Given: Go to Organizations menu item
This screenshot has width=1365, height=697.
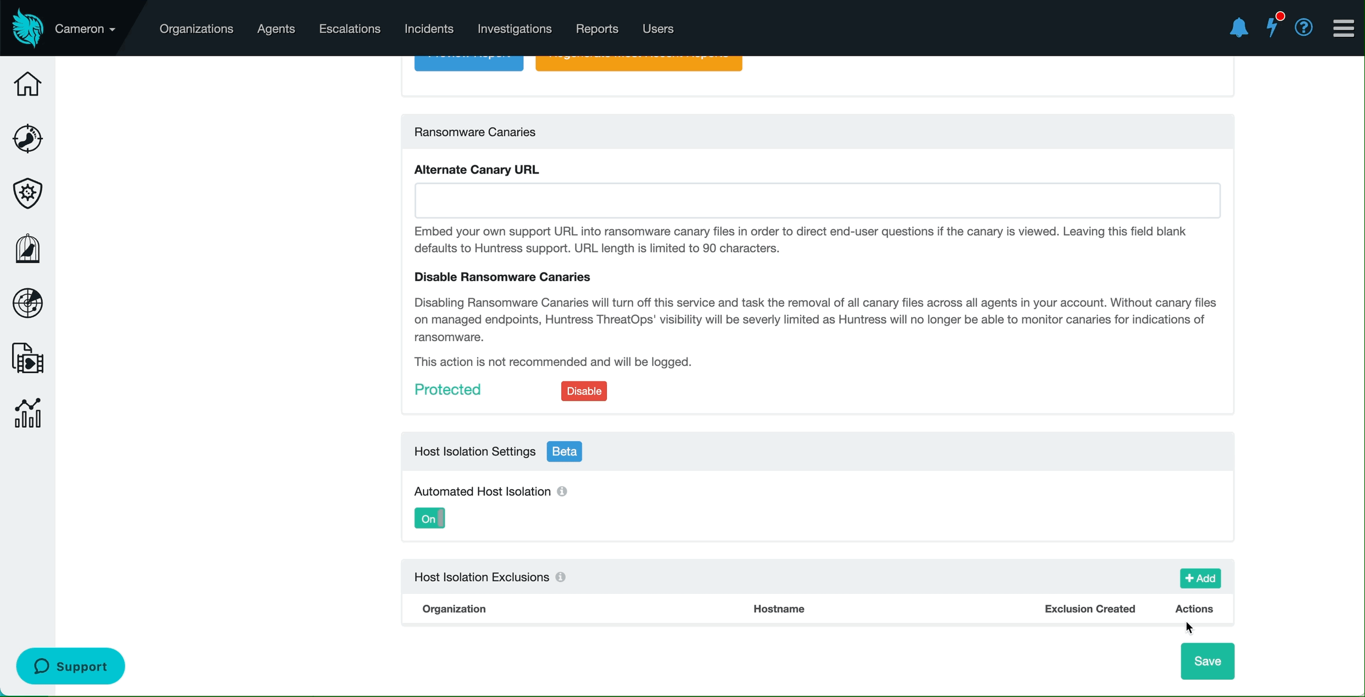Looking at the screenshot, I should point(196,29).
